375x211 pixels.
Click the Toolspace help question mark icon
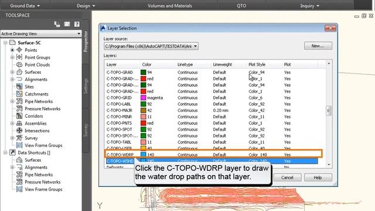click(x=77, y=24)
